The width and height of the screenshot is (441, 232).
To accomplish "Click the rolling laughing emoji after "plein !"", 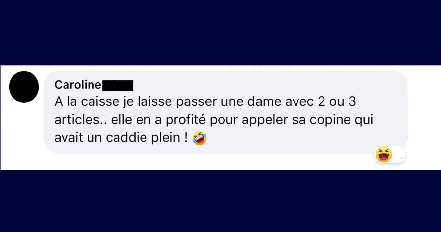I will pos(200,138).
